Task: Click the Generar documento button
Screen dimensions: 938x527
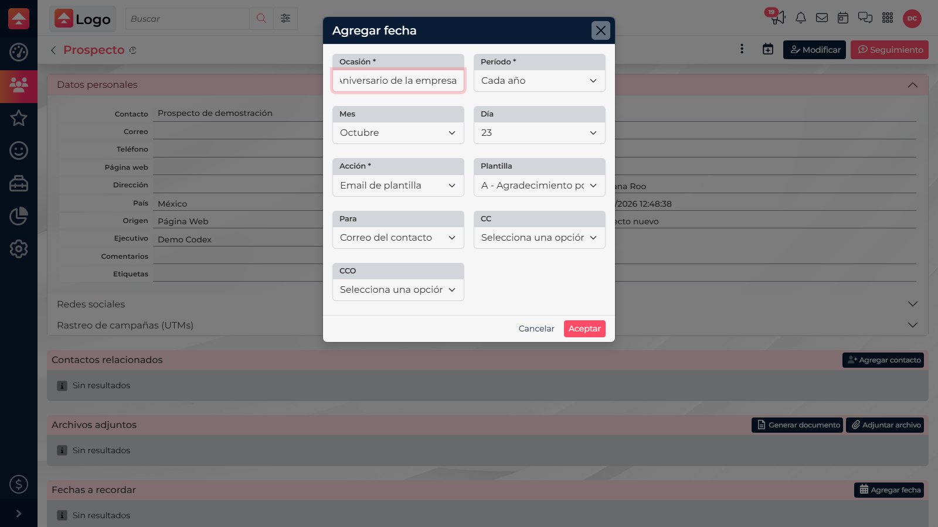Action: [797, 425]
